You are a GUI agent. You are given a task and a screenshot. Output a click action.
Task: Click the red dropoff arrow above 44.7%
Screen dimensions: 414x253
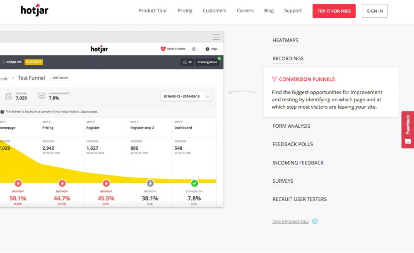coord(62,183)
